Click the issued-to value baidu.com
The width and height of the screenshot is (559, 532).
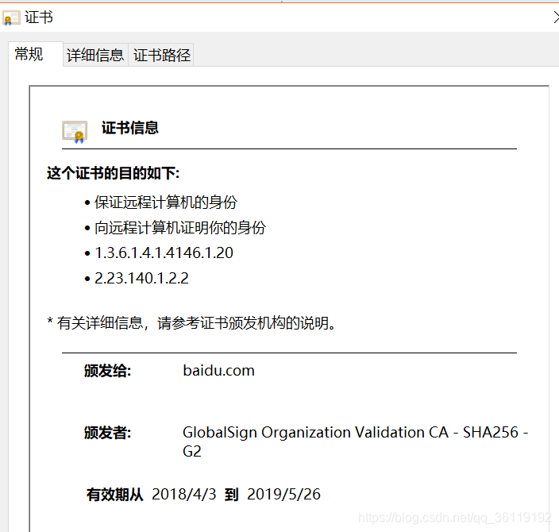click(x=219, y=371)
